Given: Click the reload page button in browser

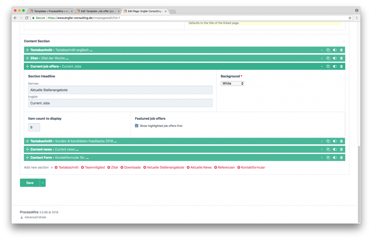Looking at the screenshot, I should [x=27, y=18].
